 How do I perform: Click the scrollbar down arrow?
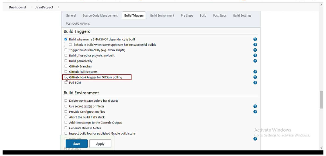[x=322, y=148]
